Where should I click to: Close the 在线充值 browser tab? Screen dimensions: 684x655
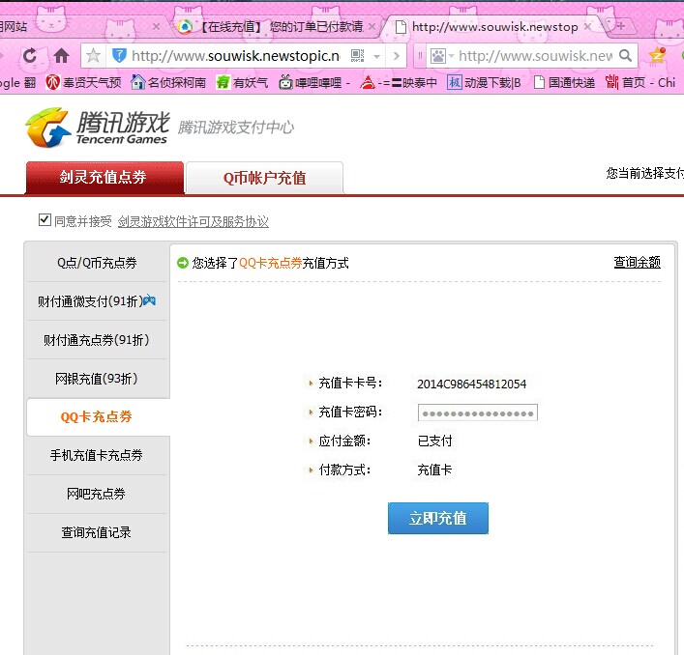coord(372,26)
